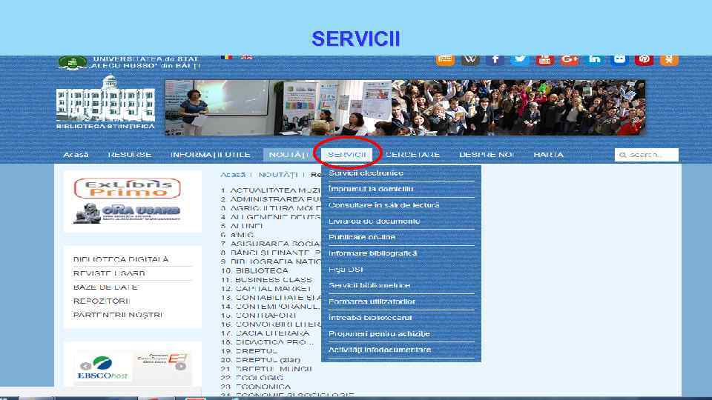
Task: Open list item 15 CONTRAFORT
Action: coord(258,316)
